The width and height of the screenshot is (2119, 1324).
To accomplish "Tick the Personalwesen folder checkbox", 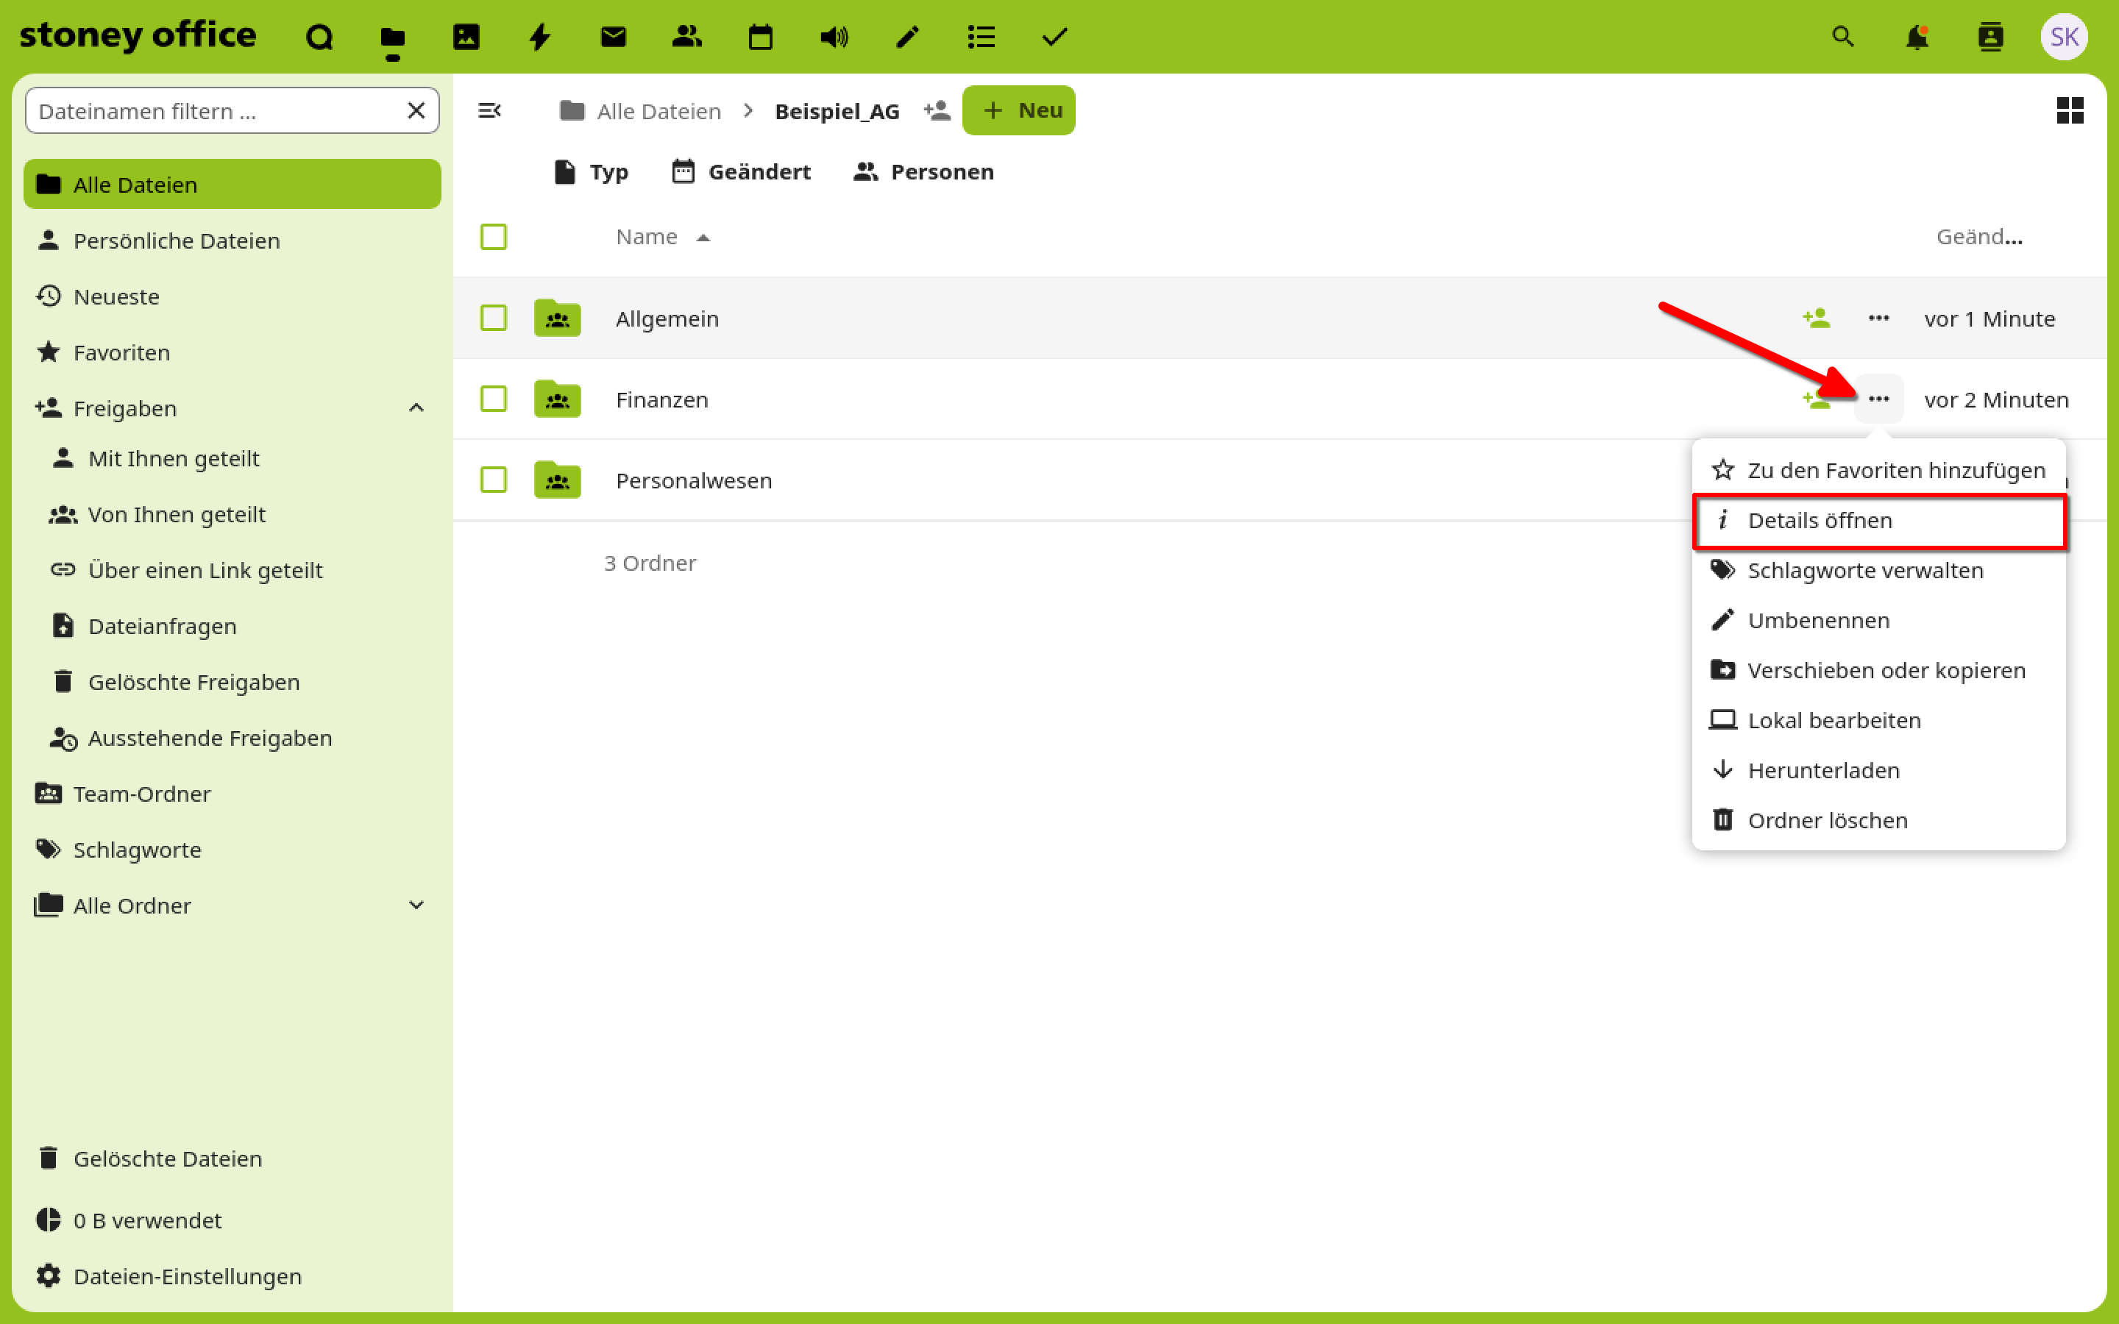I will click(x=493, y=480).
